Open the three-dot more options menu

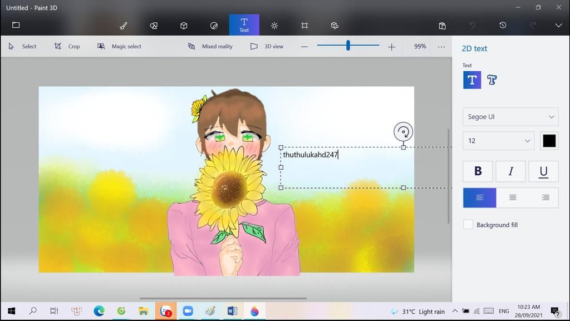(441, 47)
